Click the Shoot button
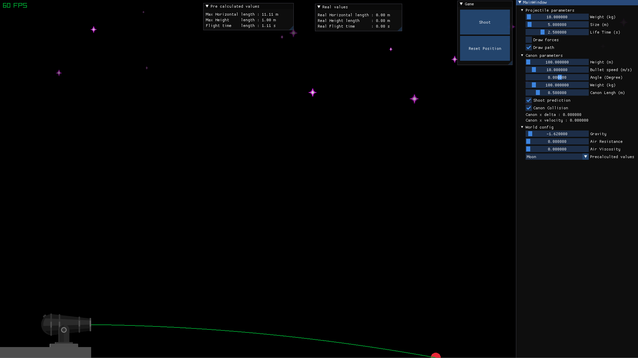 point(485,22)
